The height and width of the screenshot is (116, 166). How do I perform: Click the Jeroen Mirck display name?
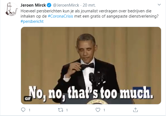pos(33,5)
